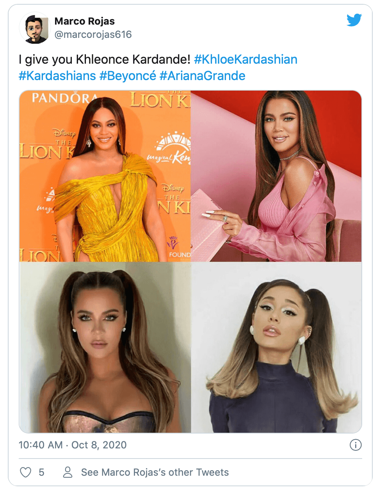This screenshot has width=377, height=489.
Task: Open the bottom-right navy turtleneck photo
Action: pyautogui.click(x=276, y=348)
